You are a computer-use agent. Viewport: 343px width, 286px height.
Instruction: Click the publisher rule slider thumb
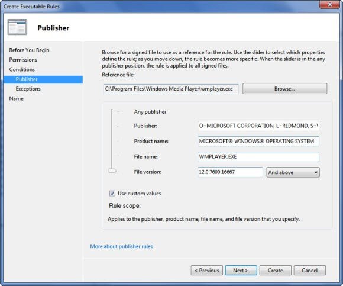[x=112, y=171]
